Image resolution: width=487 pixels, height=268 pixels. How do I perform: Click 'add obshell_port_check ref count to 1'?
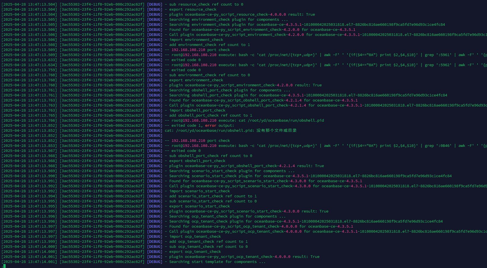click(x=211, y=115)
